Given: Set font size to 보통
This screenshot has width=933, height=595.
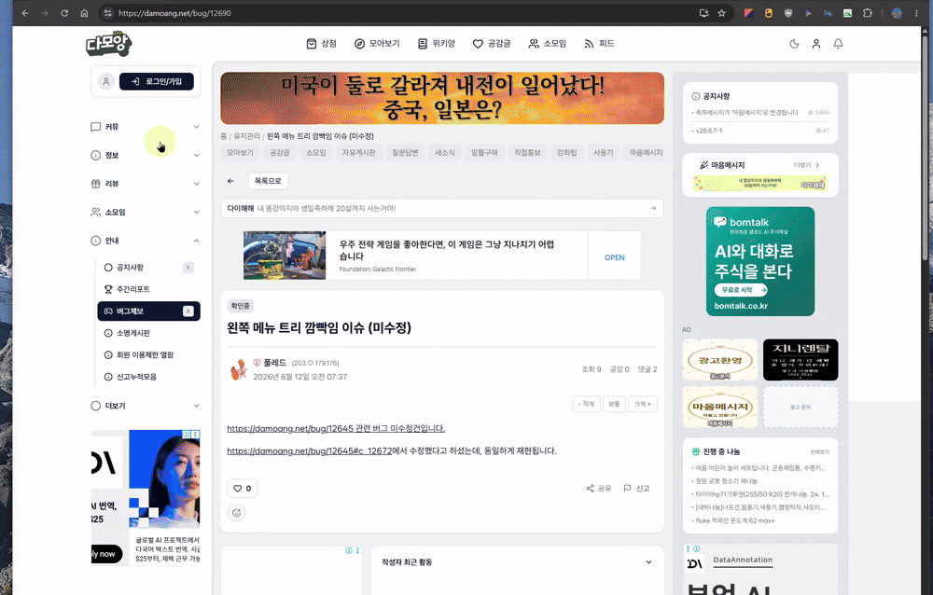Looking at the screenshot, I should click(x=614, y=404).
